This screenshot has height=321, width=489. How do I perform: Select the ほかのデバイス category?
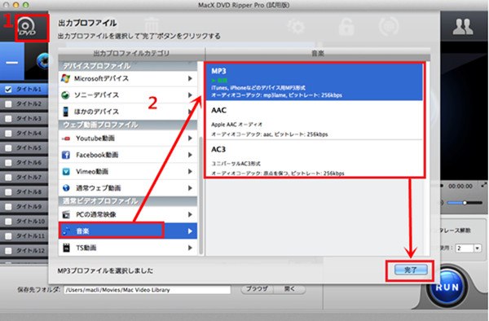128,112
